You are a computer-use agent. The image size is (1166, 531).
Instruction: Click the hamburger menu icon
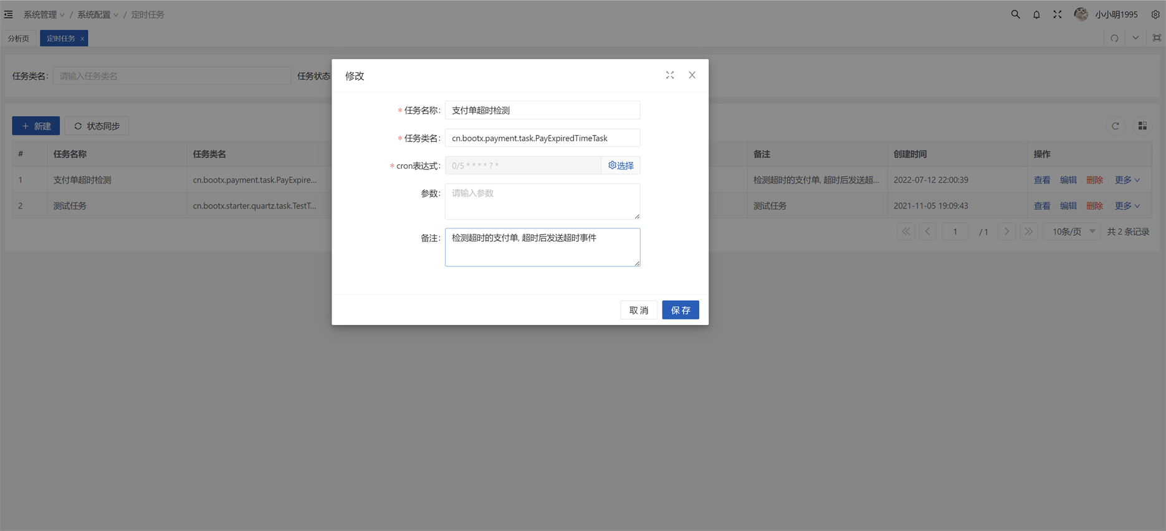pyautogui.click(x=9, y=14)
